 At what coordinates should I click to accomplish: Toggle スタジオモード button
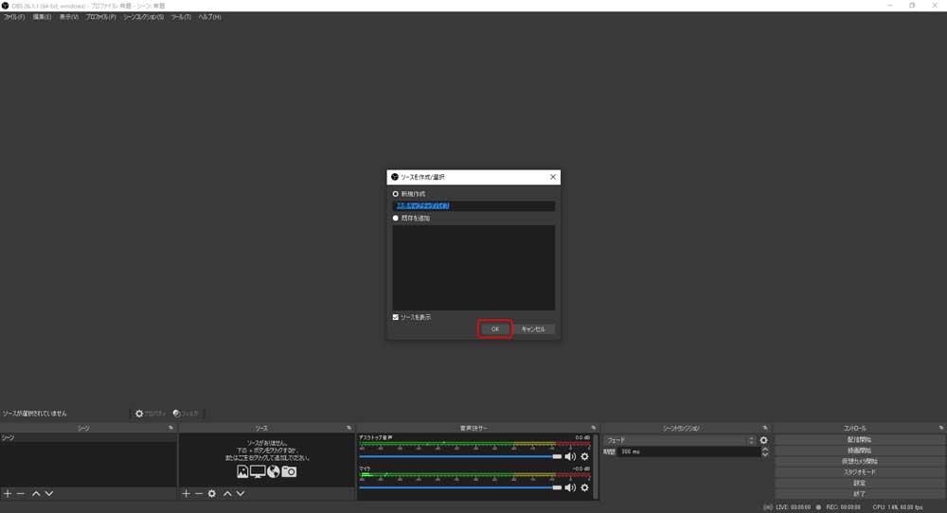tap(860, 472)
